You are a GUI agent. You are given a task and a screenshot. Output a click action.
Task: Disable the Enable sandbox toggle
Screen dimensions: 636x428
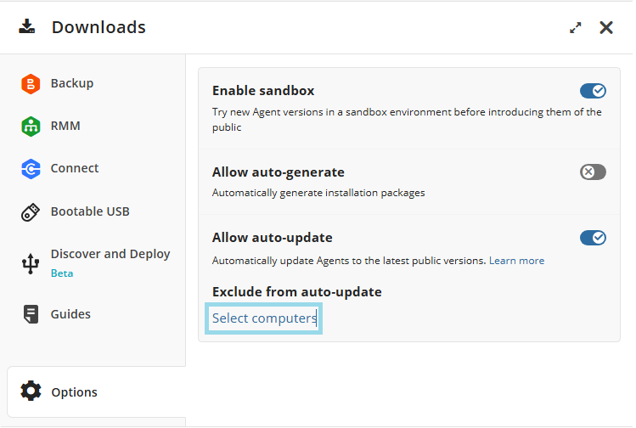(x=593, y=91)
